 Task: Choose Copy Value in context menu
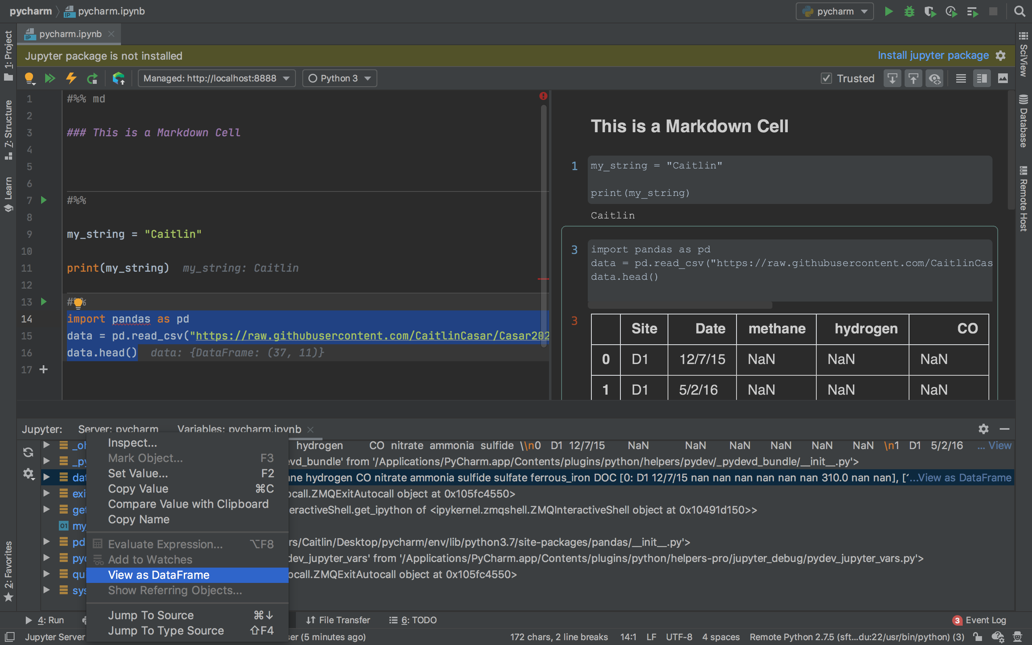187,489
